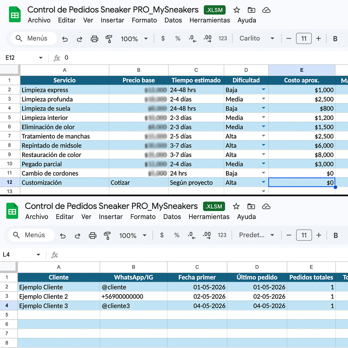Click the Sheets logo in the bottom window

pos(12,211)
